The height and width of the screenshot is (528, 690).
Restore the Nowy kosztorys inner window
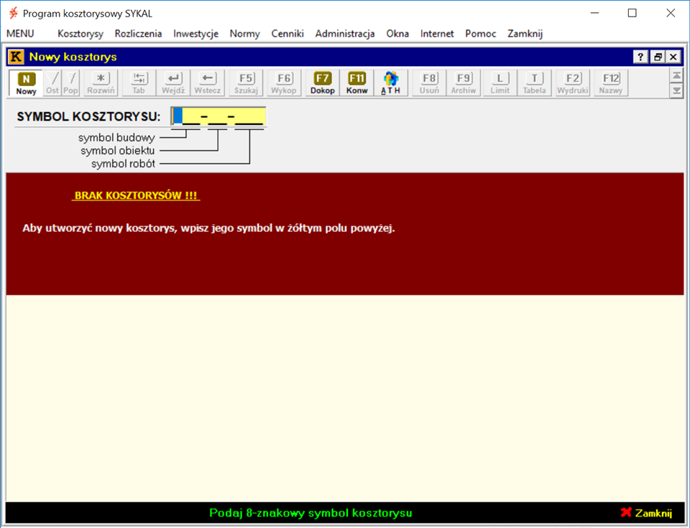[658, 57]
